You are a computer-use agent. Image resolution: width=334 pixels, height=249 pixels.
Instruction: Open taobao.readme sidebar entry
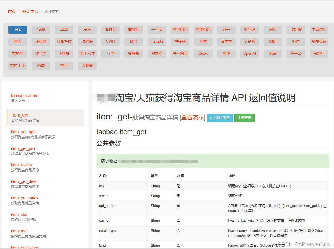click(x=25, y=96)
